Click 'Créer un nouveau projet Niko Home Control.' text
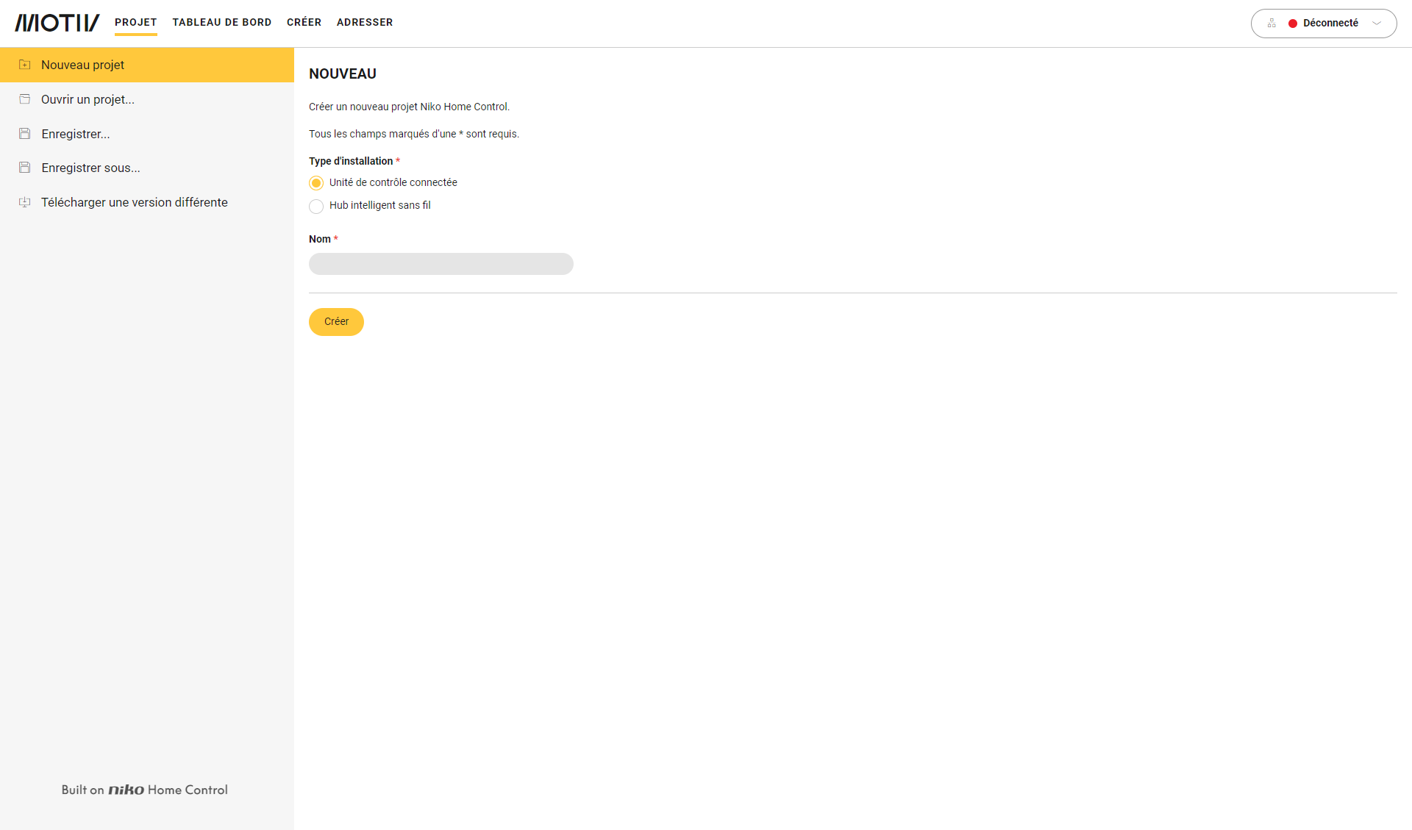The width and height of the screenshot is (1412, 830). 409,107
